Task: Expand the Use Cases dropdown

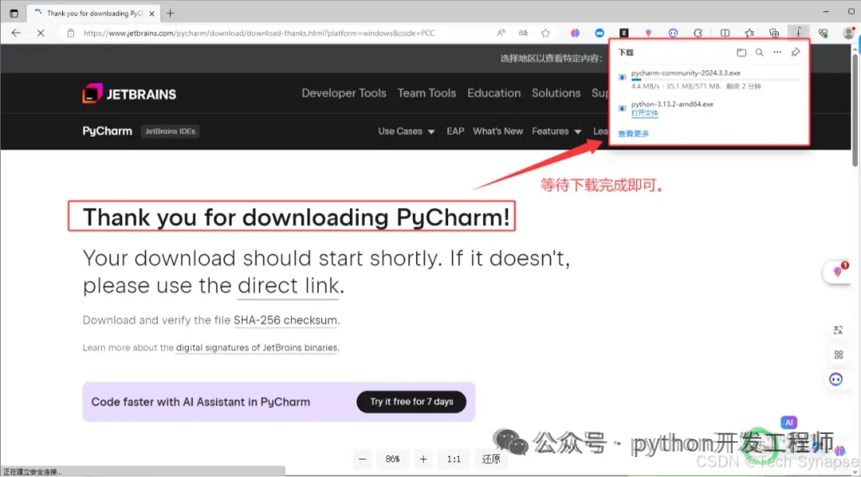Action: click(407, 131)
